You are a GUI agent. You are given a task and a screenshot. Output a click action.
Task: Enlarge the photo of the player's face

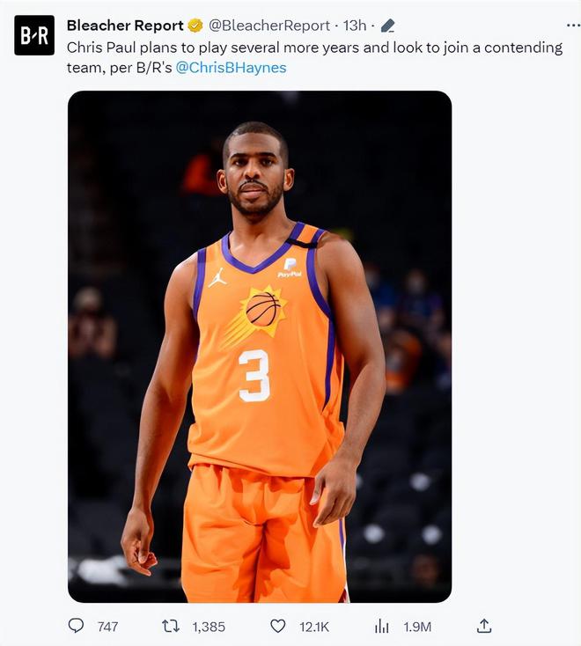coord(255,173)
